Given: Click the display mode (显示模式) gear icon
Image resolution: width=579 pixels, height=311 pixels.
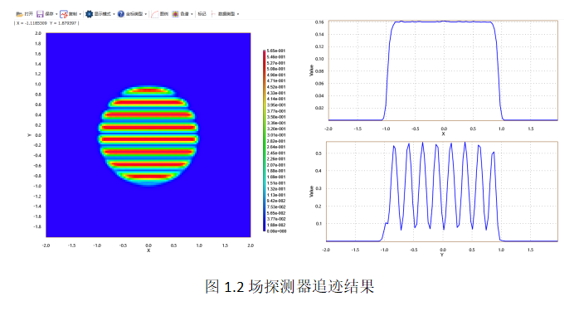Looking at the screenshot, I should pyautogui.click(x=89, y=14).
